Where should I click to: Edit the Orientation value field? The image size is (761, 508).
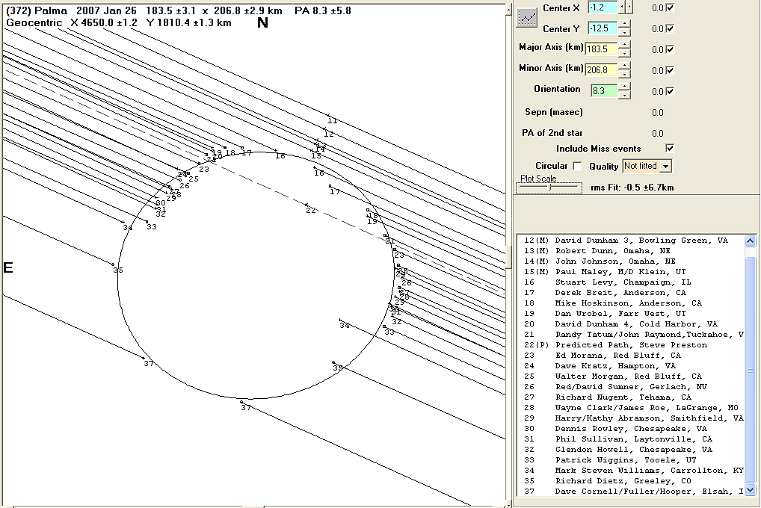point(604,90)
